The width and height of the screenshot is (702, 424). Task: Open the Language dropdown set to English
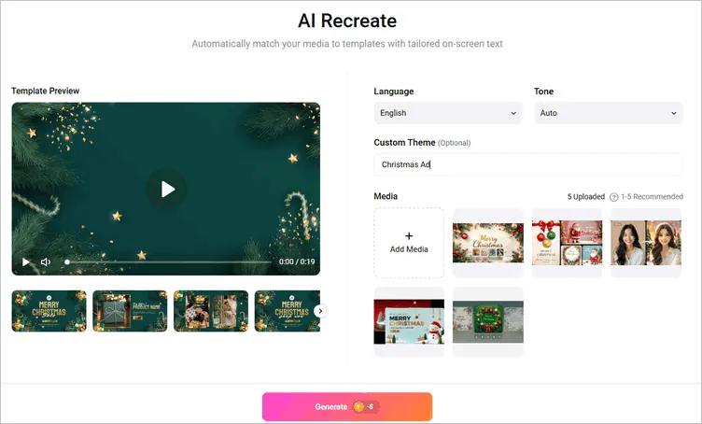click(448, 113)
